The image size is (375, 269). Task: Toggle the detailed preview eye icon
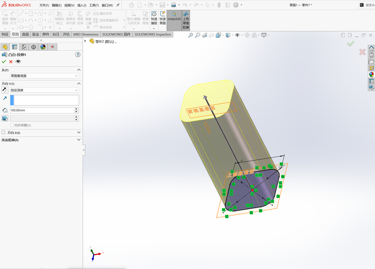(18, 62)
